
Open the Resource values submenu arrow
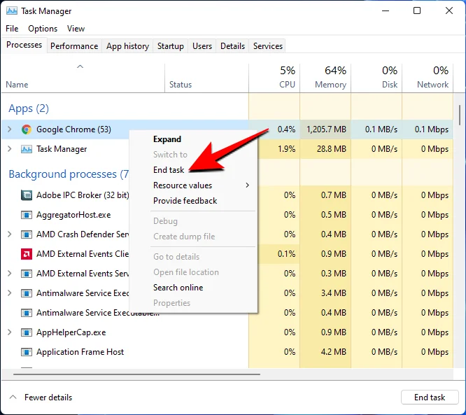tap(247, 185)
